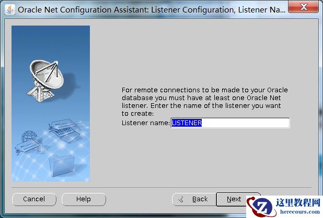This screenshot has width=323, height=218.
Task: Go Back to the previous step
Action: coord(194,199)
